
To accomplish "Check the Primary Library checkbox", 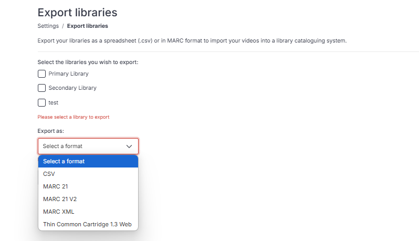I will (x=41, y=74).
